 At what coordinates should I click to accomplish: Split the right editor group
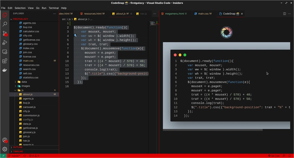[284, 14]
